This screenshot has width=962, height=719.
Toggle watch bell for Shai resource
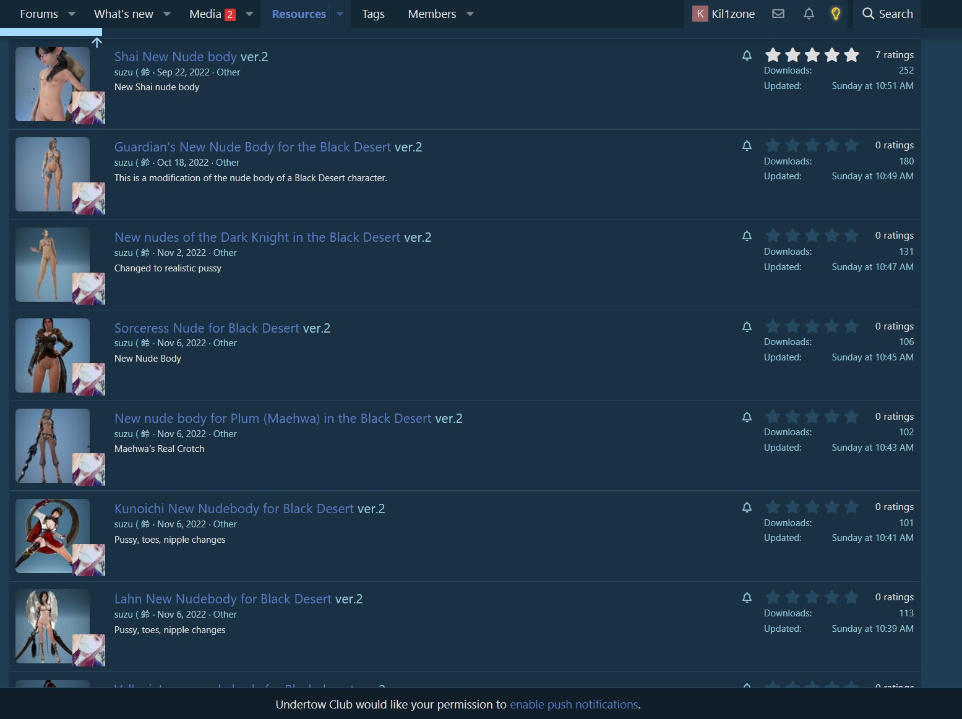pos(747,56)
